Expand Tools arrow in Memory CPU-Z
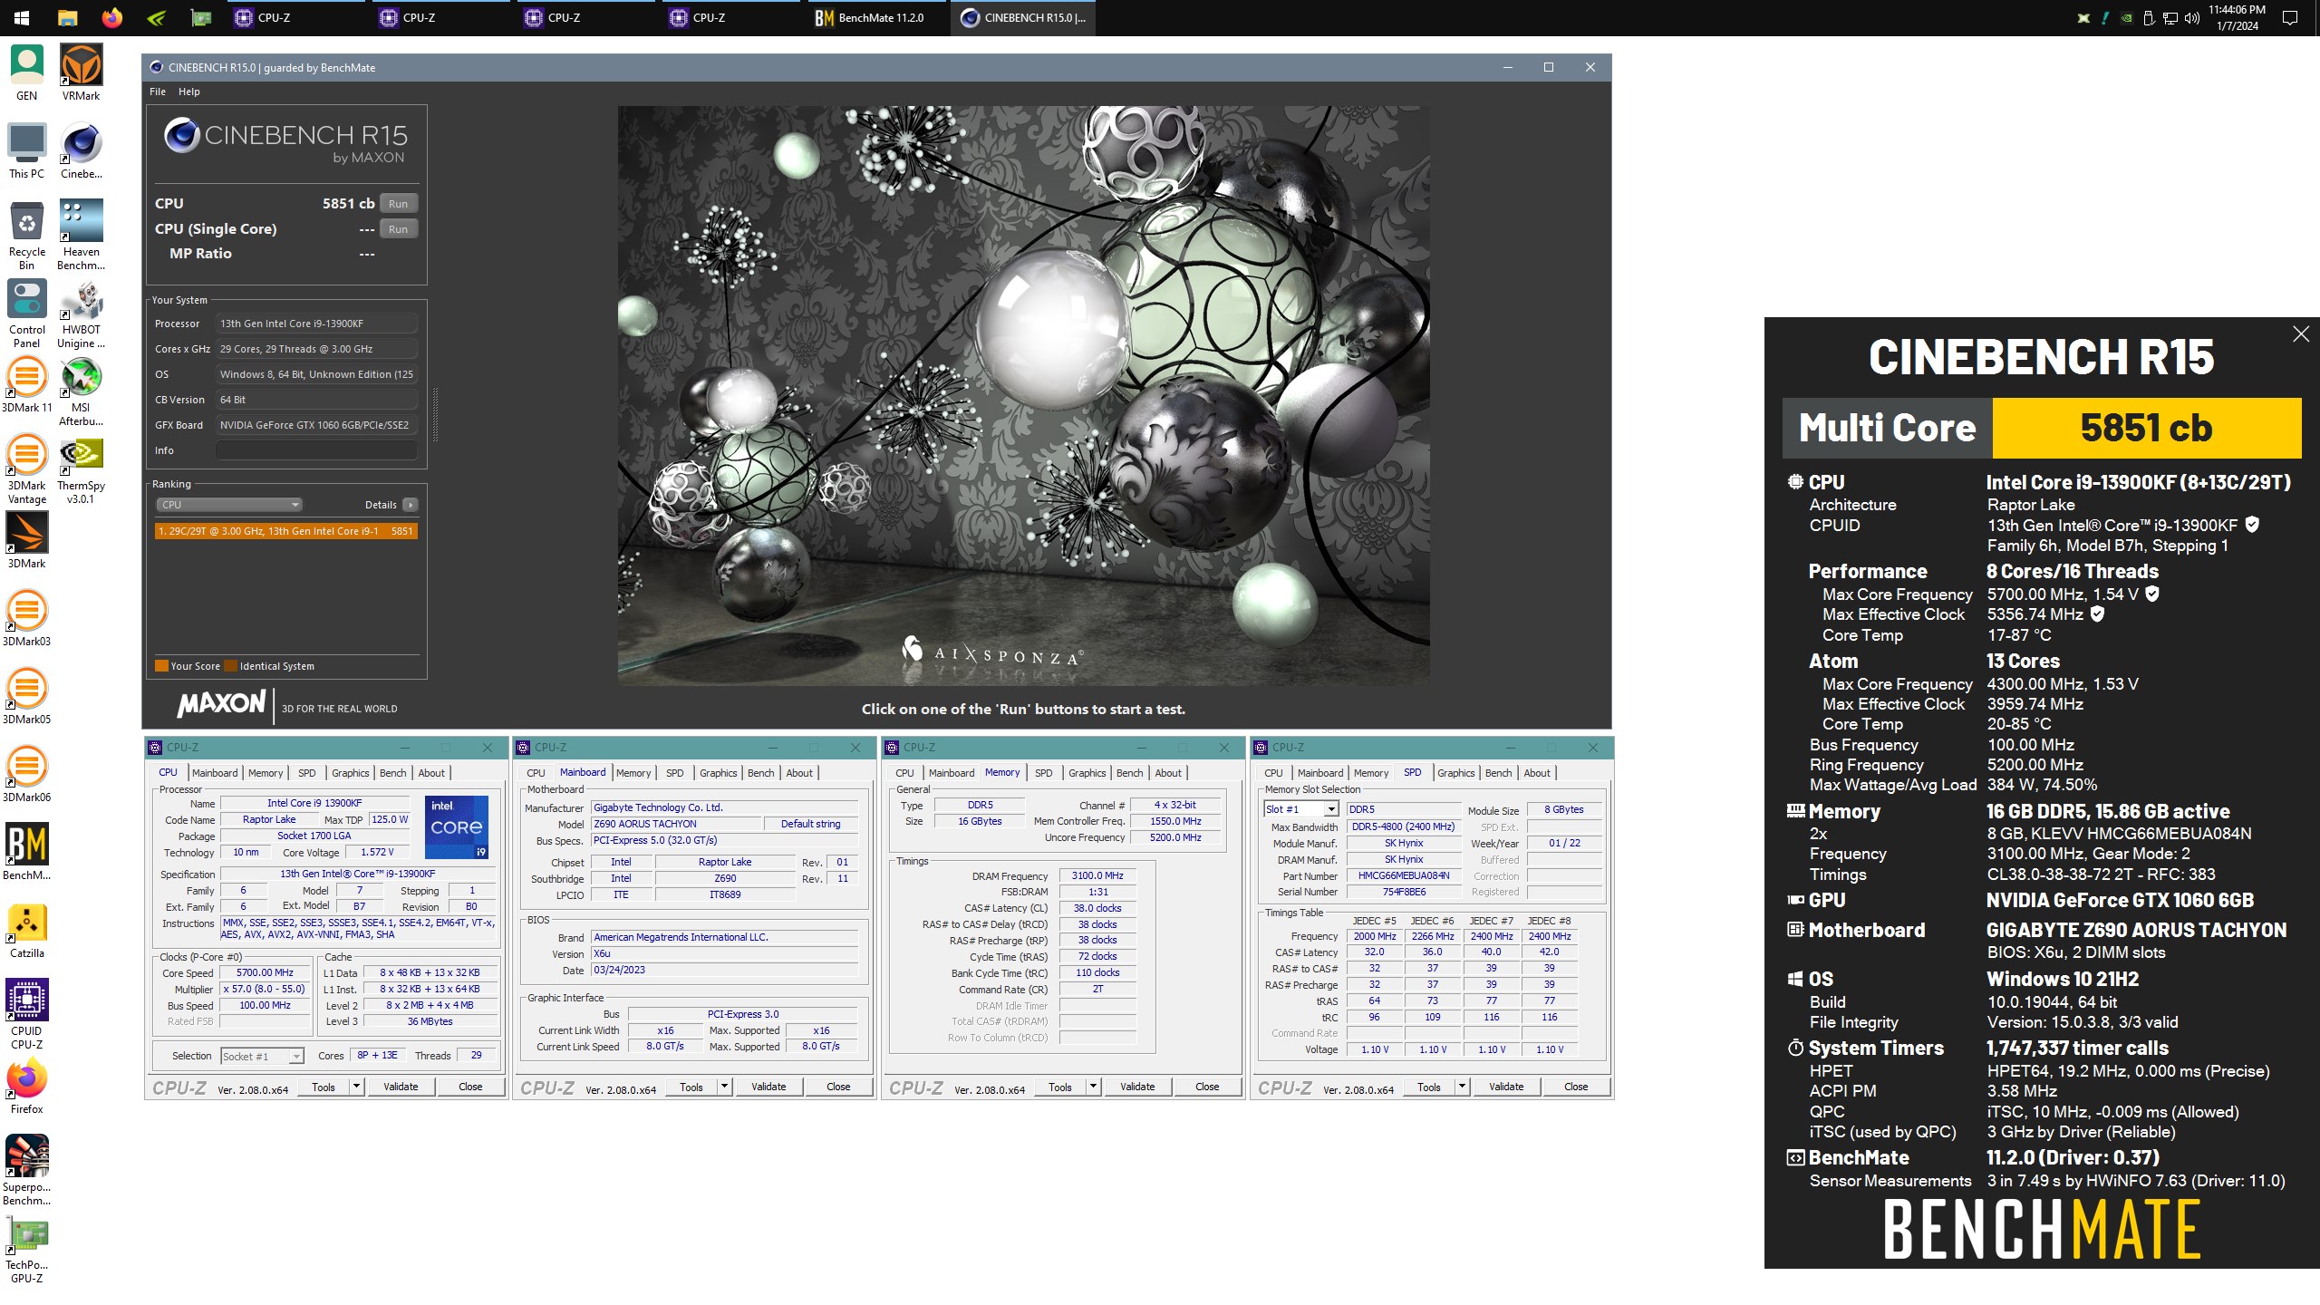The width and height of the screenshot is (2320, 1305). pyautogui.click(x=1093, y=1086)
